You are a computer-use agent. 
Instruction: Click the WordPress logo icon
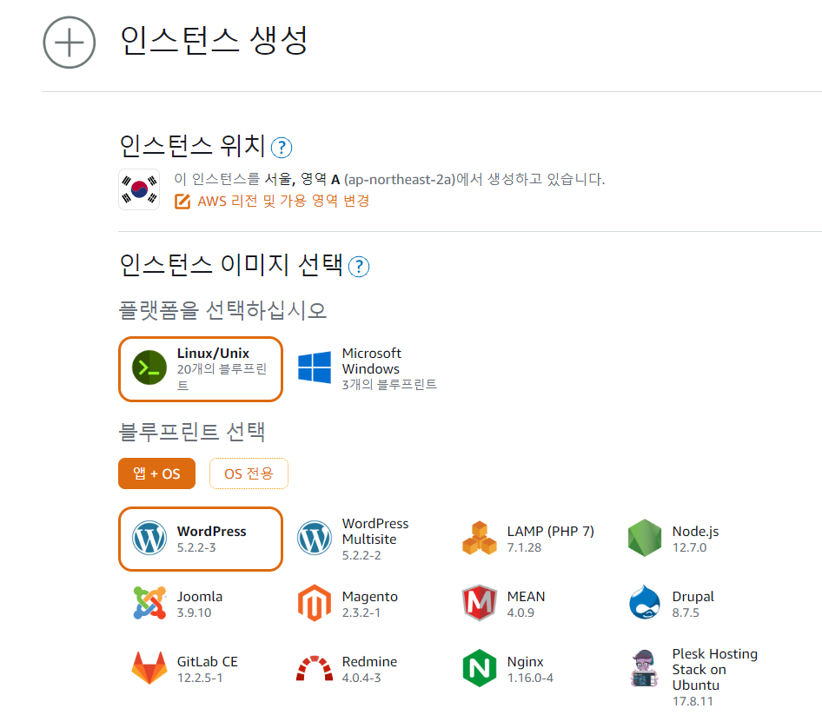pyautogui.click(x=149, y=539)
